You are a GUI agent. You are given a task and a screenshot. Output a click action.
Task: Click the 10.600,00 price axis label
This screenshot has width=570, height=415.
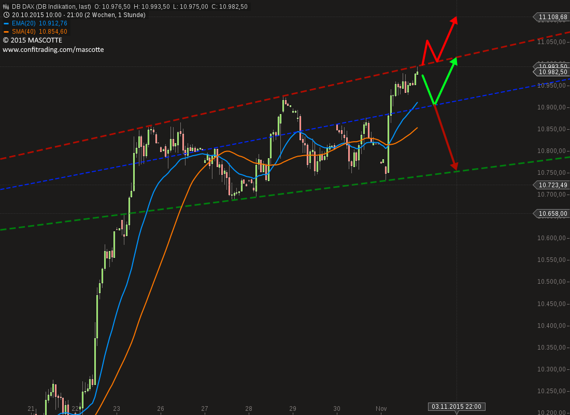(552, 238)
